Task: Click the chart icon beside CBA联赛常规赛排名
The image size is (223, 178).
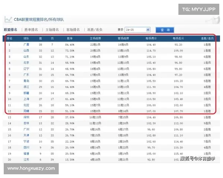Action: pyautogui.click(x=8, y=19)
